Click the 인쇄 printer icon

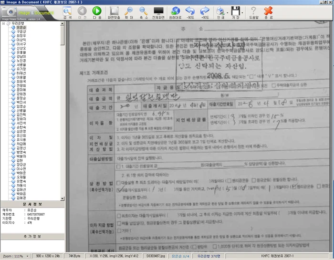pyautogui.click(x=220, y=12)
